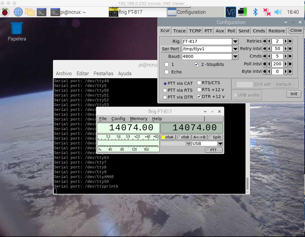This screenshot has height=237, width=305.
Task: Click the Init button
Action: (x=294, y=94)
